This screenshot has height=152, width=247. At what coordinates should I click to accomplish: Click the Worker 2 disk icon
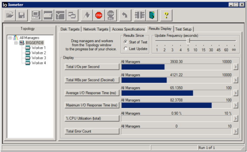[x=28, y=53]
